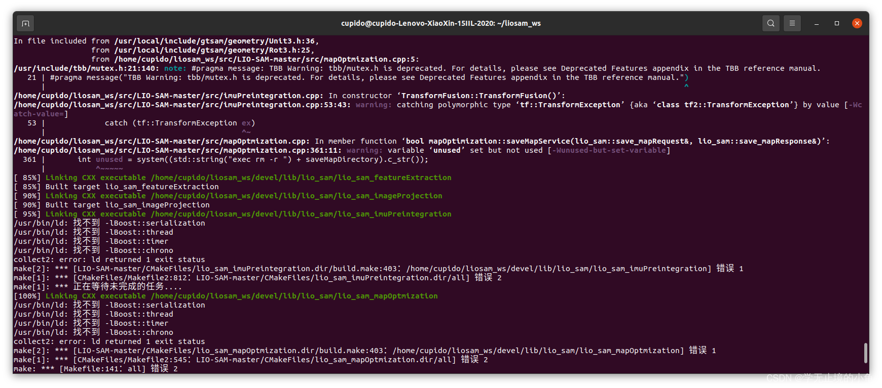The height and width of the screenshot is (388, 882).
Task: Click the '[ 85%] Linking CXX executable' featureExtraction line
Action: coord(233,178)
